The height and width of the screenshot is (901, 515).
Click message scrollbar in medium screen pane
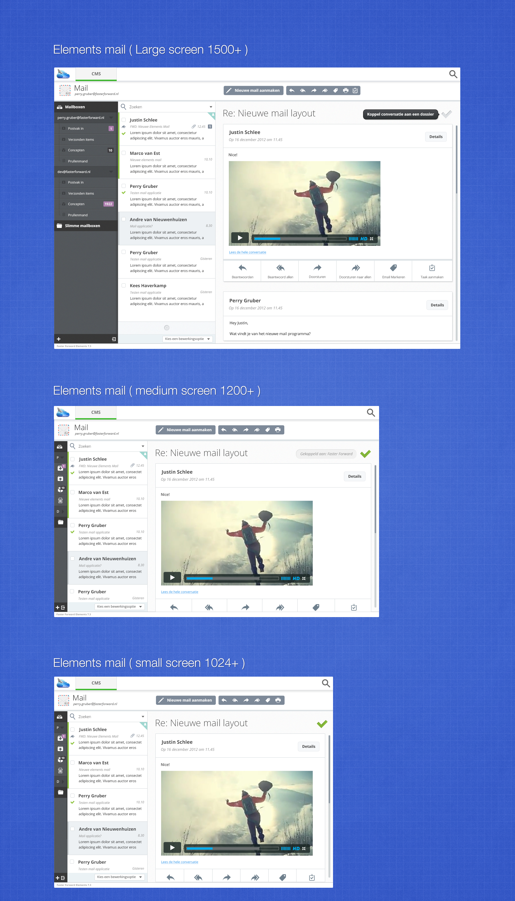[x=375, y=499]
